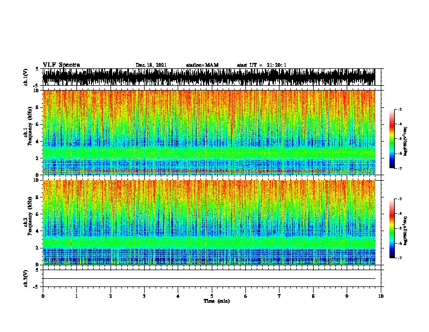Click the 'VLF Spectra' title text
The width and height of the screenshot is (429, 332).
(x=61, y=65)
